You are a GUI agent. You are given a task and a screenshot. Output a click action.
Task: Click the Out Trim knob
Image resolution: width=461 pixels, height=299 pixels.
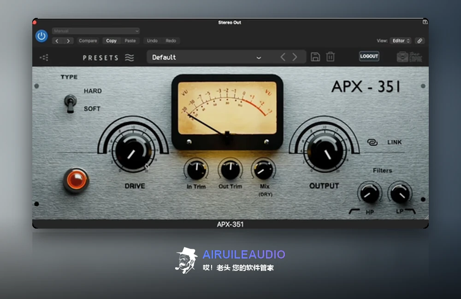coord(230,170)
